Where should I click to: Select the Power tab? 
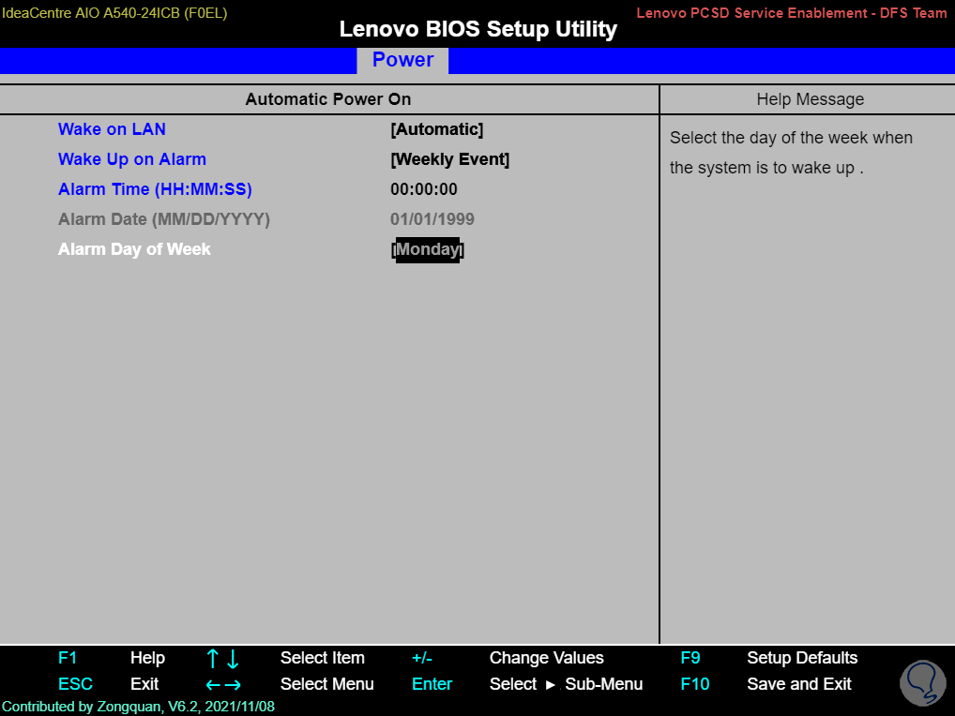(402, 60)
